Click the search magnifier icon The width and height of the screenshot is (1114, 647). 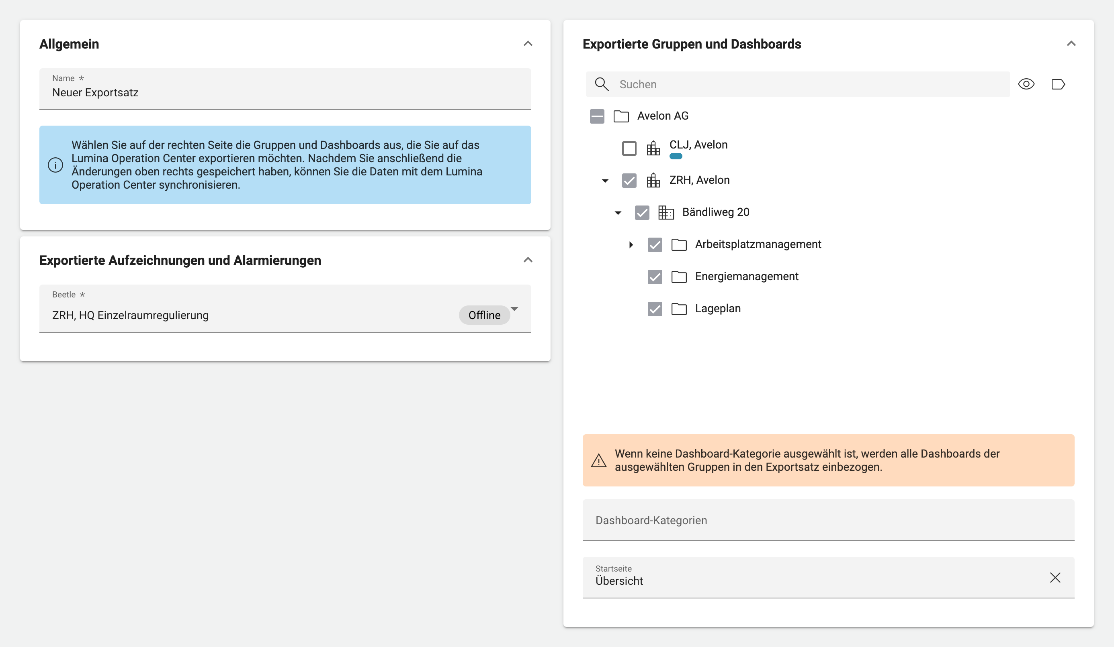(601, 84)
